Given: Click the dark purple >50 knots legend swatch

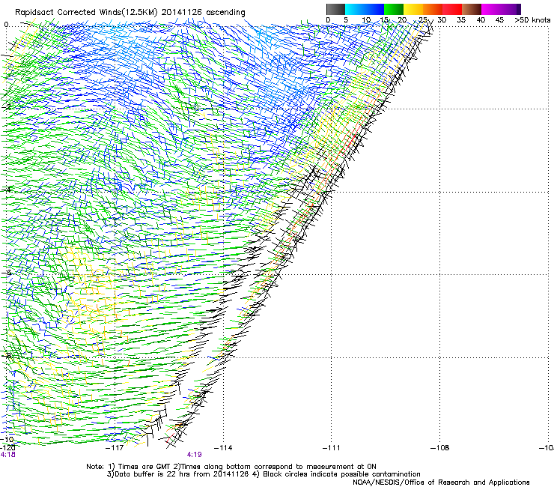Looking at the screenshot, I should [x=519, y=9].
